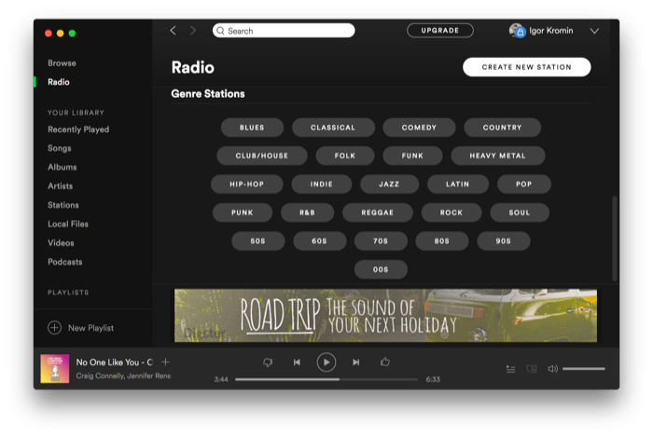This screenshot has width=653, height=437.
Task: Start the ROCK genre station
Action: pyautogui.click(x=452, y=212)
